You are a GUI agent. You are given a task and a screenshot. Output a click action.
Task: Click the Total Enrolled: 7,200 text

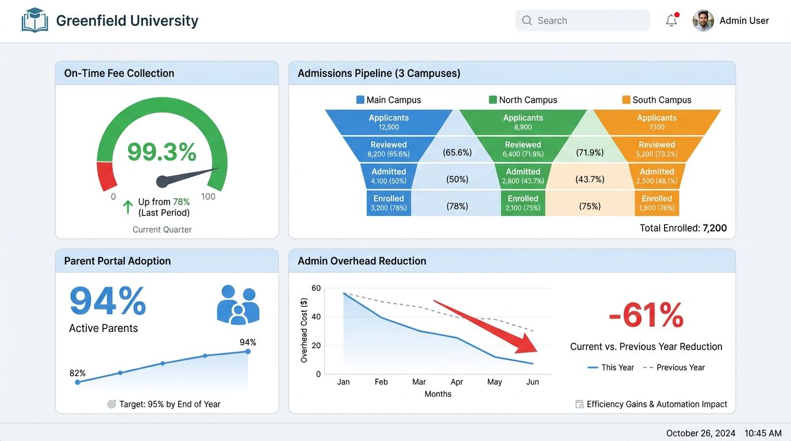click(x=683, y=228)
